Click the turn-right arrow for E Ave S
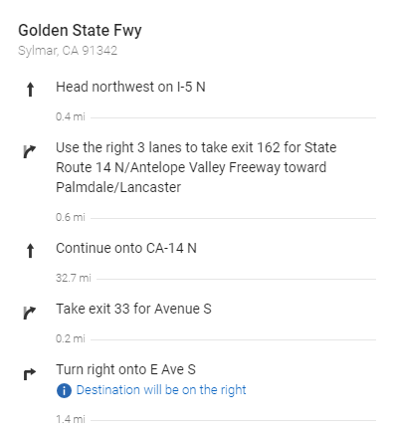 [30, 374]
